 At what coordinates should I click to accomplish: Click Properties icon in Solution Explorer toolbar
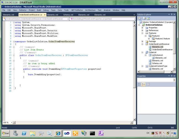click(x=140, y=18)
